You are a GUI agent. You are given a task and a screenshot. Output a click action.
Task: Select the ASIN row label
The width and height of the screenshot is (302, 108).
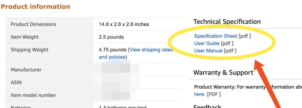pyautogui.click(x=16, y=82)
